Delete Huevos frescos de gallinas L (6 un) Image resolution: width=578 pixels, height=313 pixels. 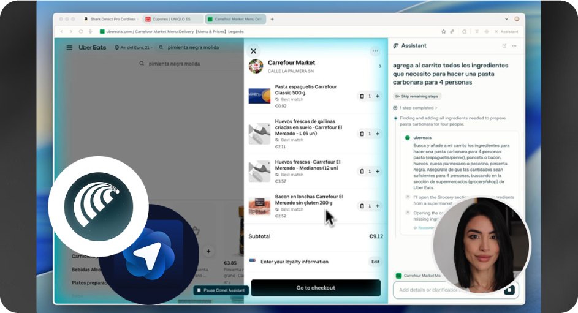point(362,134)
